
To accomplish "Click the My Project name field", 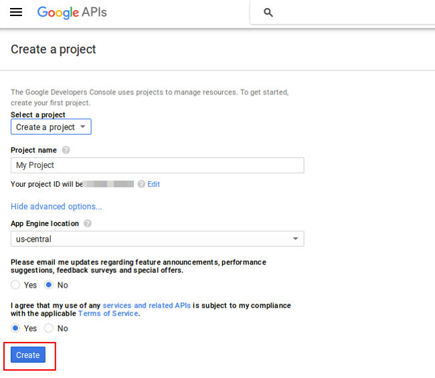I will (x=157, y=165).
